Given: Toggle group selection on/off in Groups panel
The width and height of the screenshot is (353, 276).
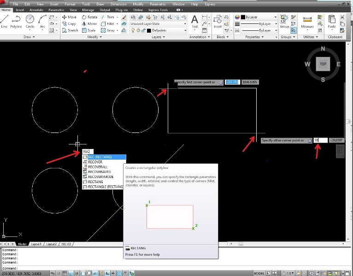Looking at the screenshot, I should click(x=294, y=30).
